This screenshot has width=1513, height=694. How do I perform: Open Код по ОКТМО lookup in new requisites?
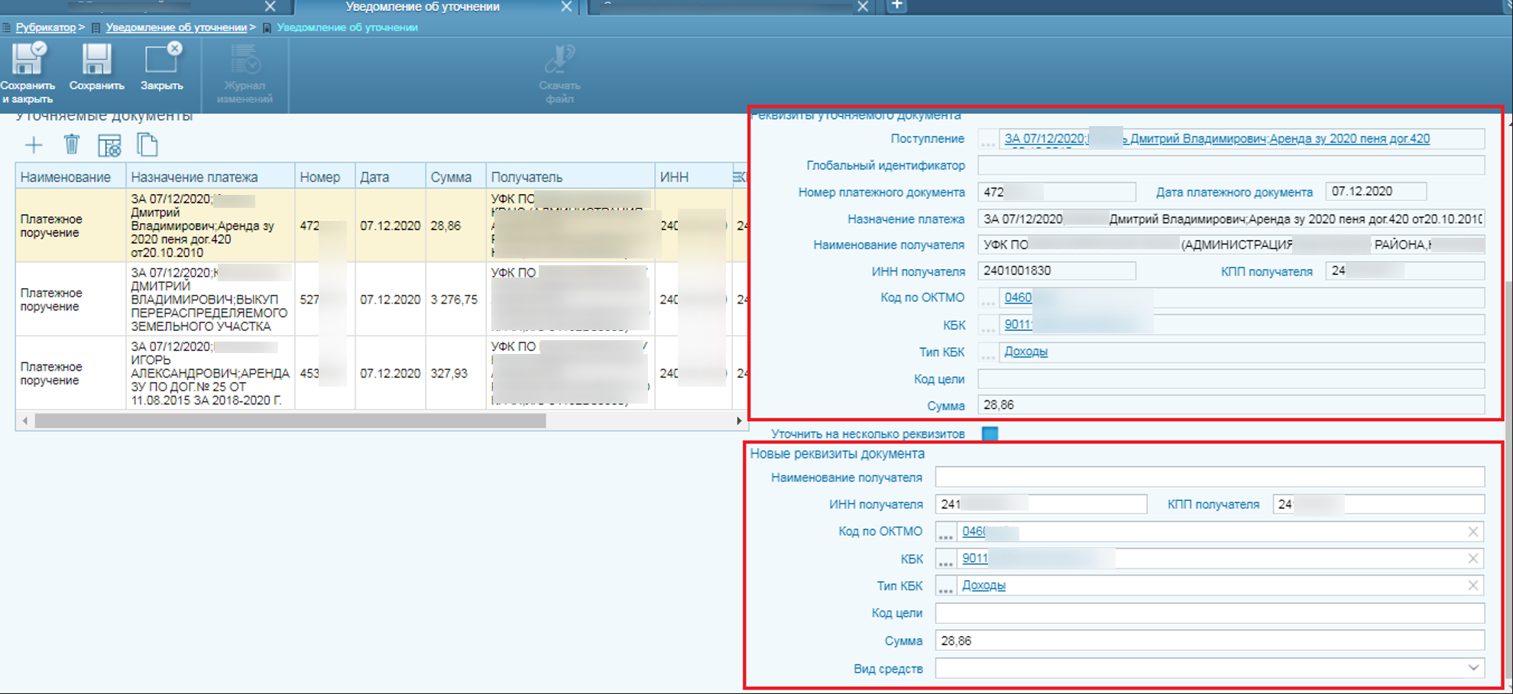point(945,533)
